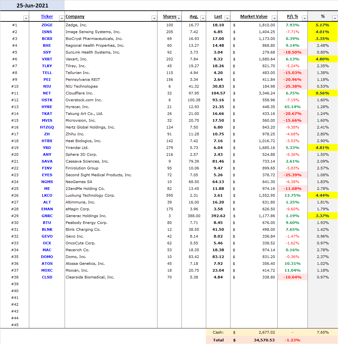Select the Cash: label cell

[218, 332]
